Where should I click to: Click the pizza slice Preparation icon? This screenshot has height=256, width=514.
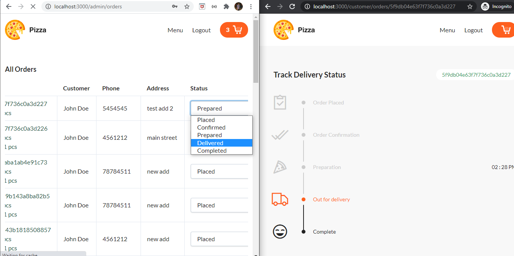[280, 167]
